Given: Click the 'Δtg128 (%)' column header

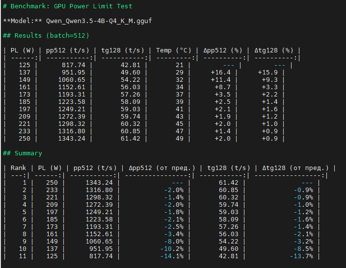Looking at the screenshot, I should tap(274, 50).
